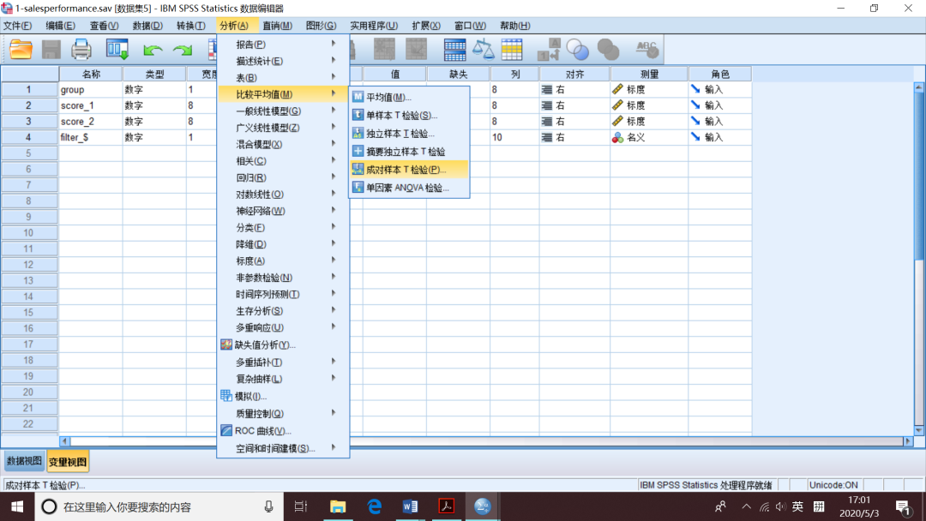
Task: Click the greyed insert cases icon
Action: [384, 50]
